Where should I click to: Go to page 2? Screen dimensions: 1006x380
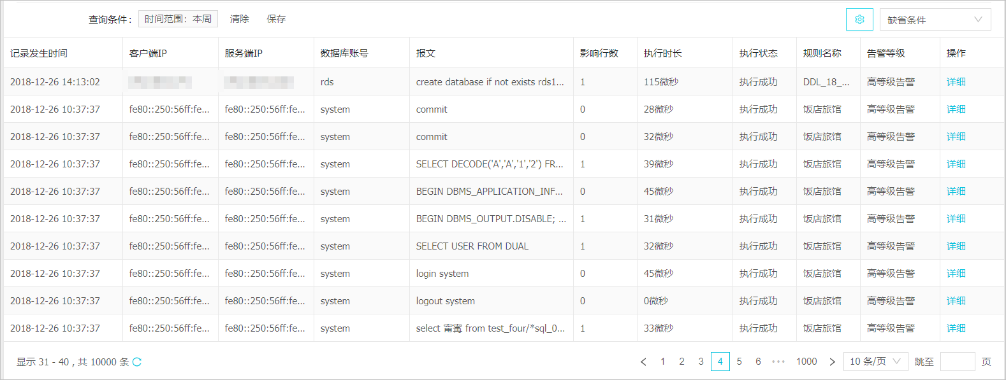[682, 362]
